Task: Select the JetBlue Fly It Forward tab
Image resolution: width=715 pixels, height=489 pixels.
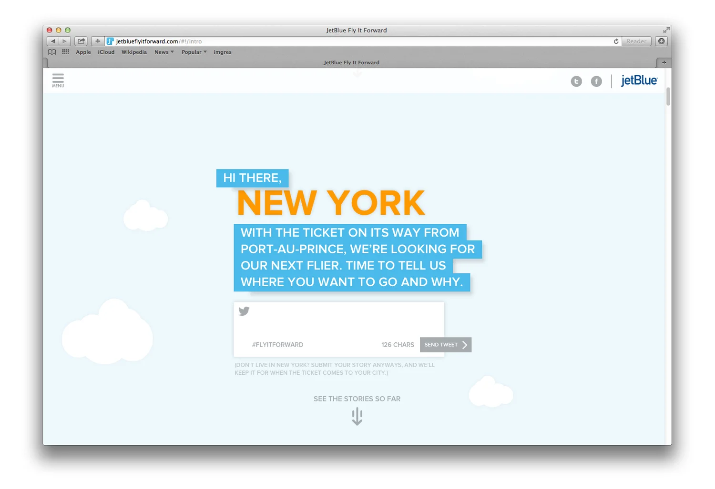Action: click(x=352, y=62)
